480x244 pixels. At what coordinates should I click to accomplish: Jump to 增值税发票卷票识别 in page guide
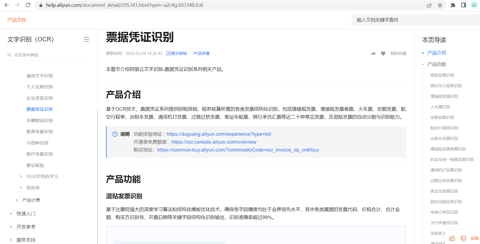click(x=448, y=149)
